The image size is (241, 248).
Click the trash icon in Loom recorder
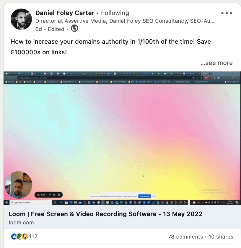(x=59, y=195)
